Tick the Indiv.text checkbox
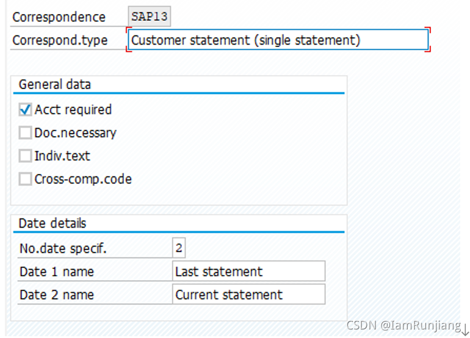The width and height of the screenshot is (470, 338). (x=25, y=156)
